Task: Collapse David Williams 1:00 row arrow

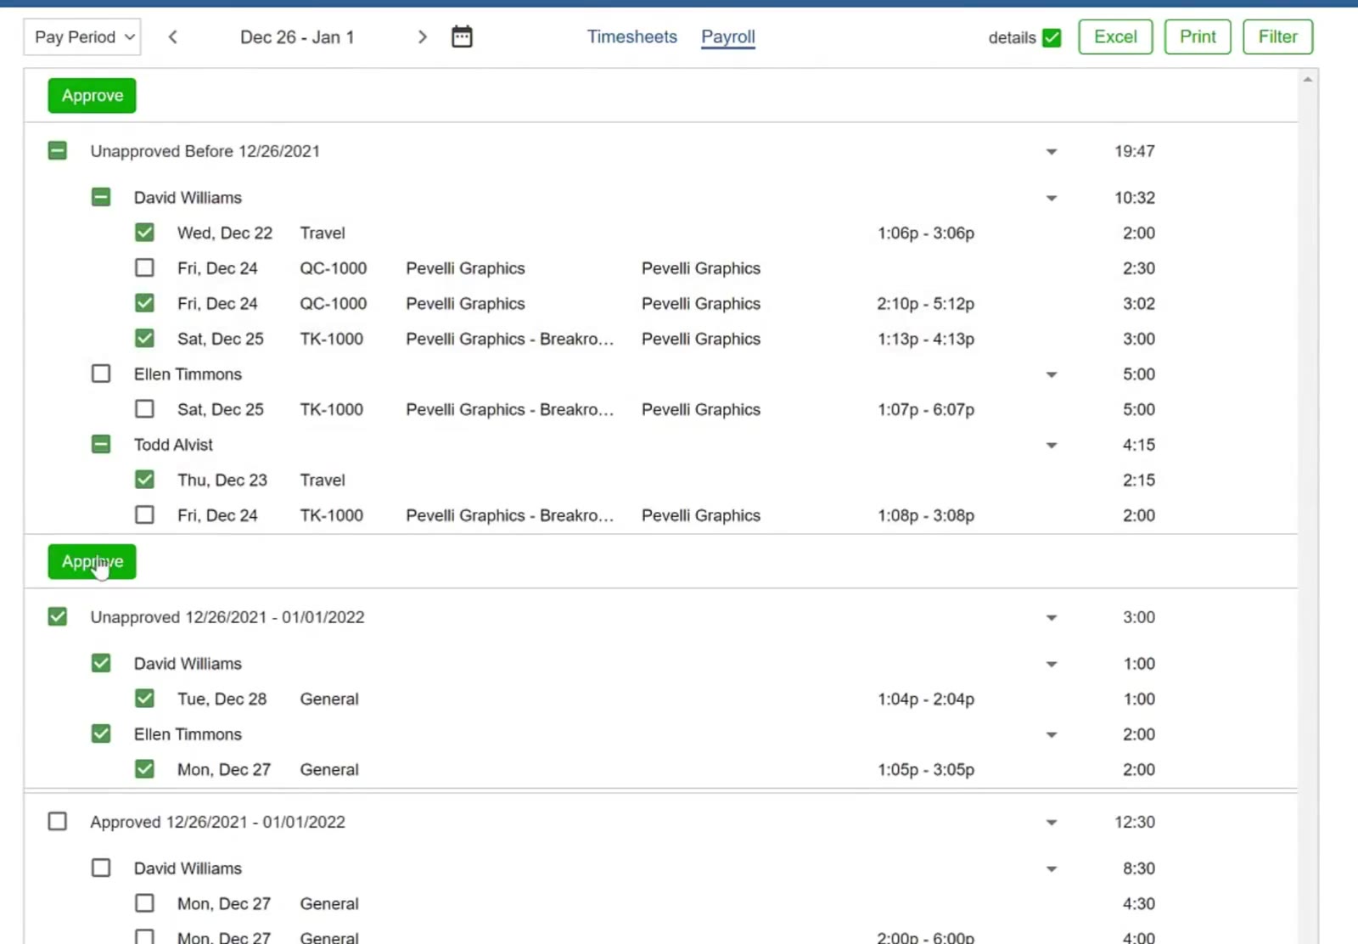Action: (1051, 664)
